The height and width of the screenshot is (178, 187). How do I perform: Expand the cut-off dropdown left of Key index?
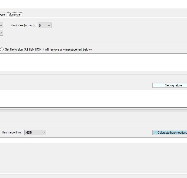pyautogui.click(x=1, y=26)
